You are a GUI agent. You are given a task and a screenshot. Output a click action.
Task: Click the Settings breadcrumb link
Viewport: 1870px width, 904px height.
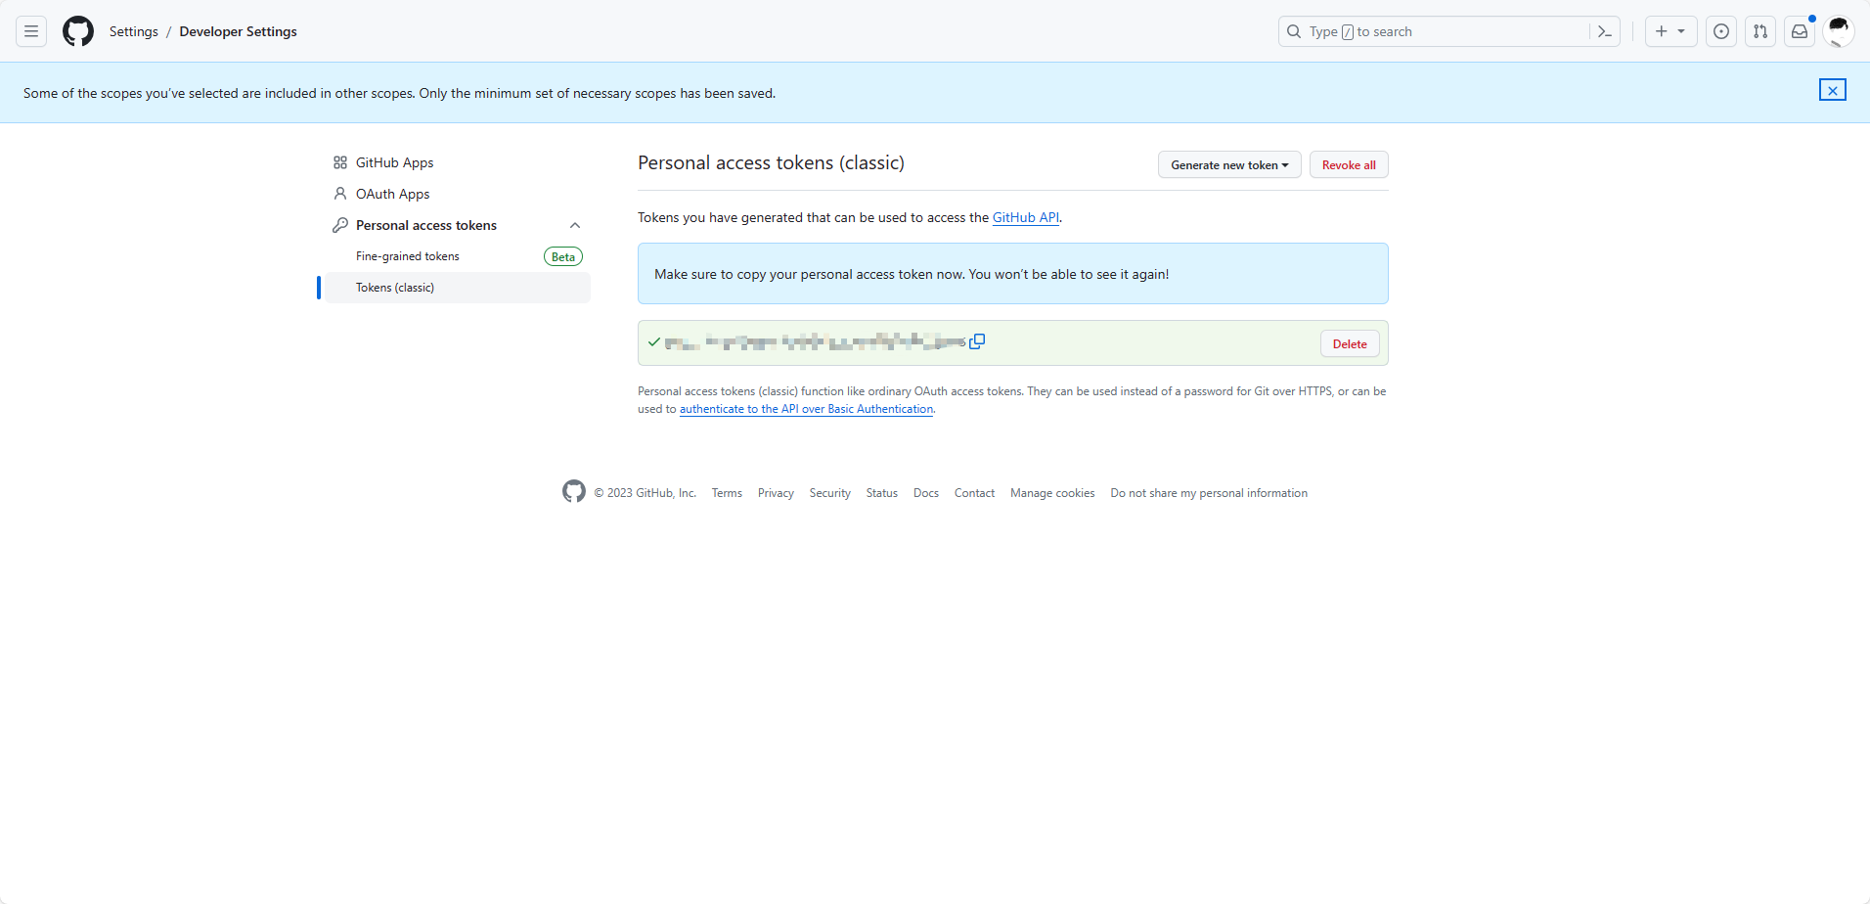(134, 31)
